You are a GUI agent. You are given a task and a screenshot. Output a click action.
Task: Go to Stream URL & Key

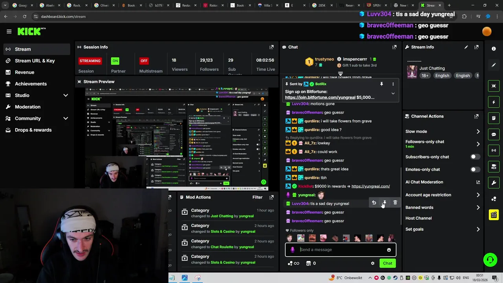pos(36,61)
